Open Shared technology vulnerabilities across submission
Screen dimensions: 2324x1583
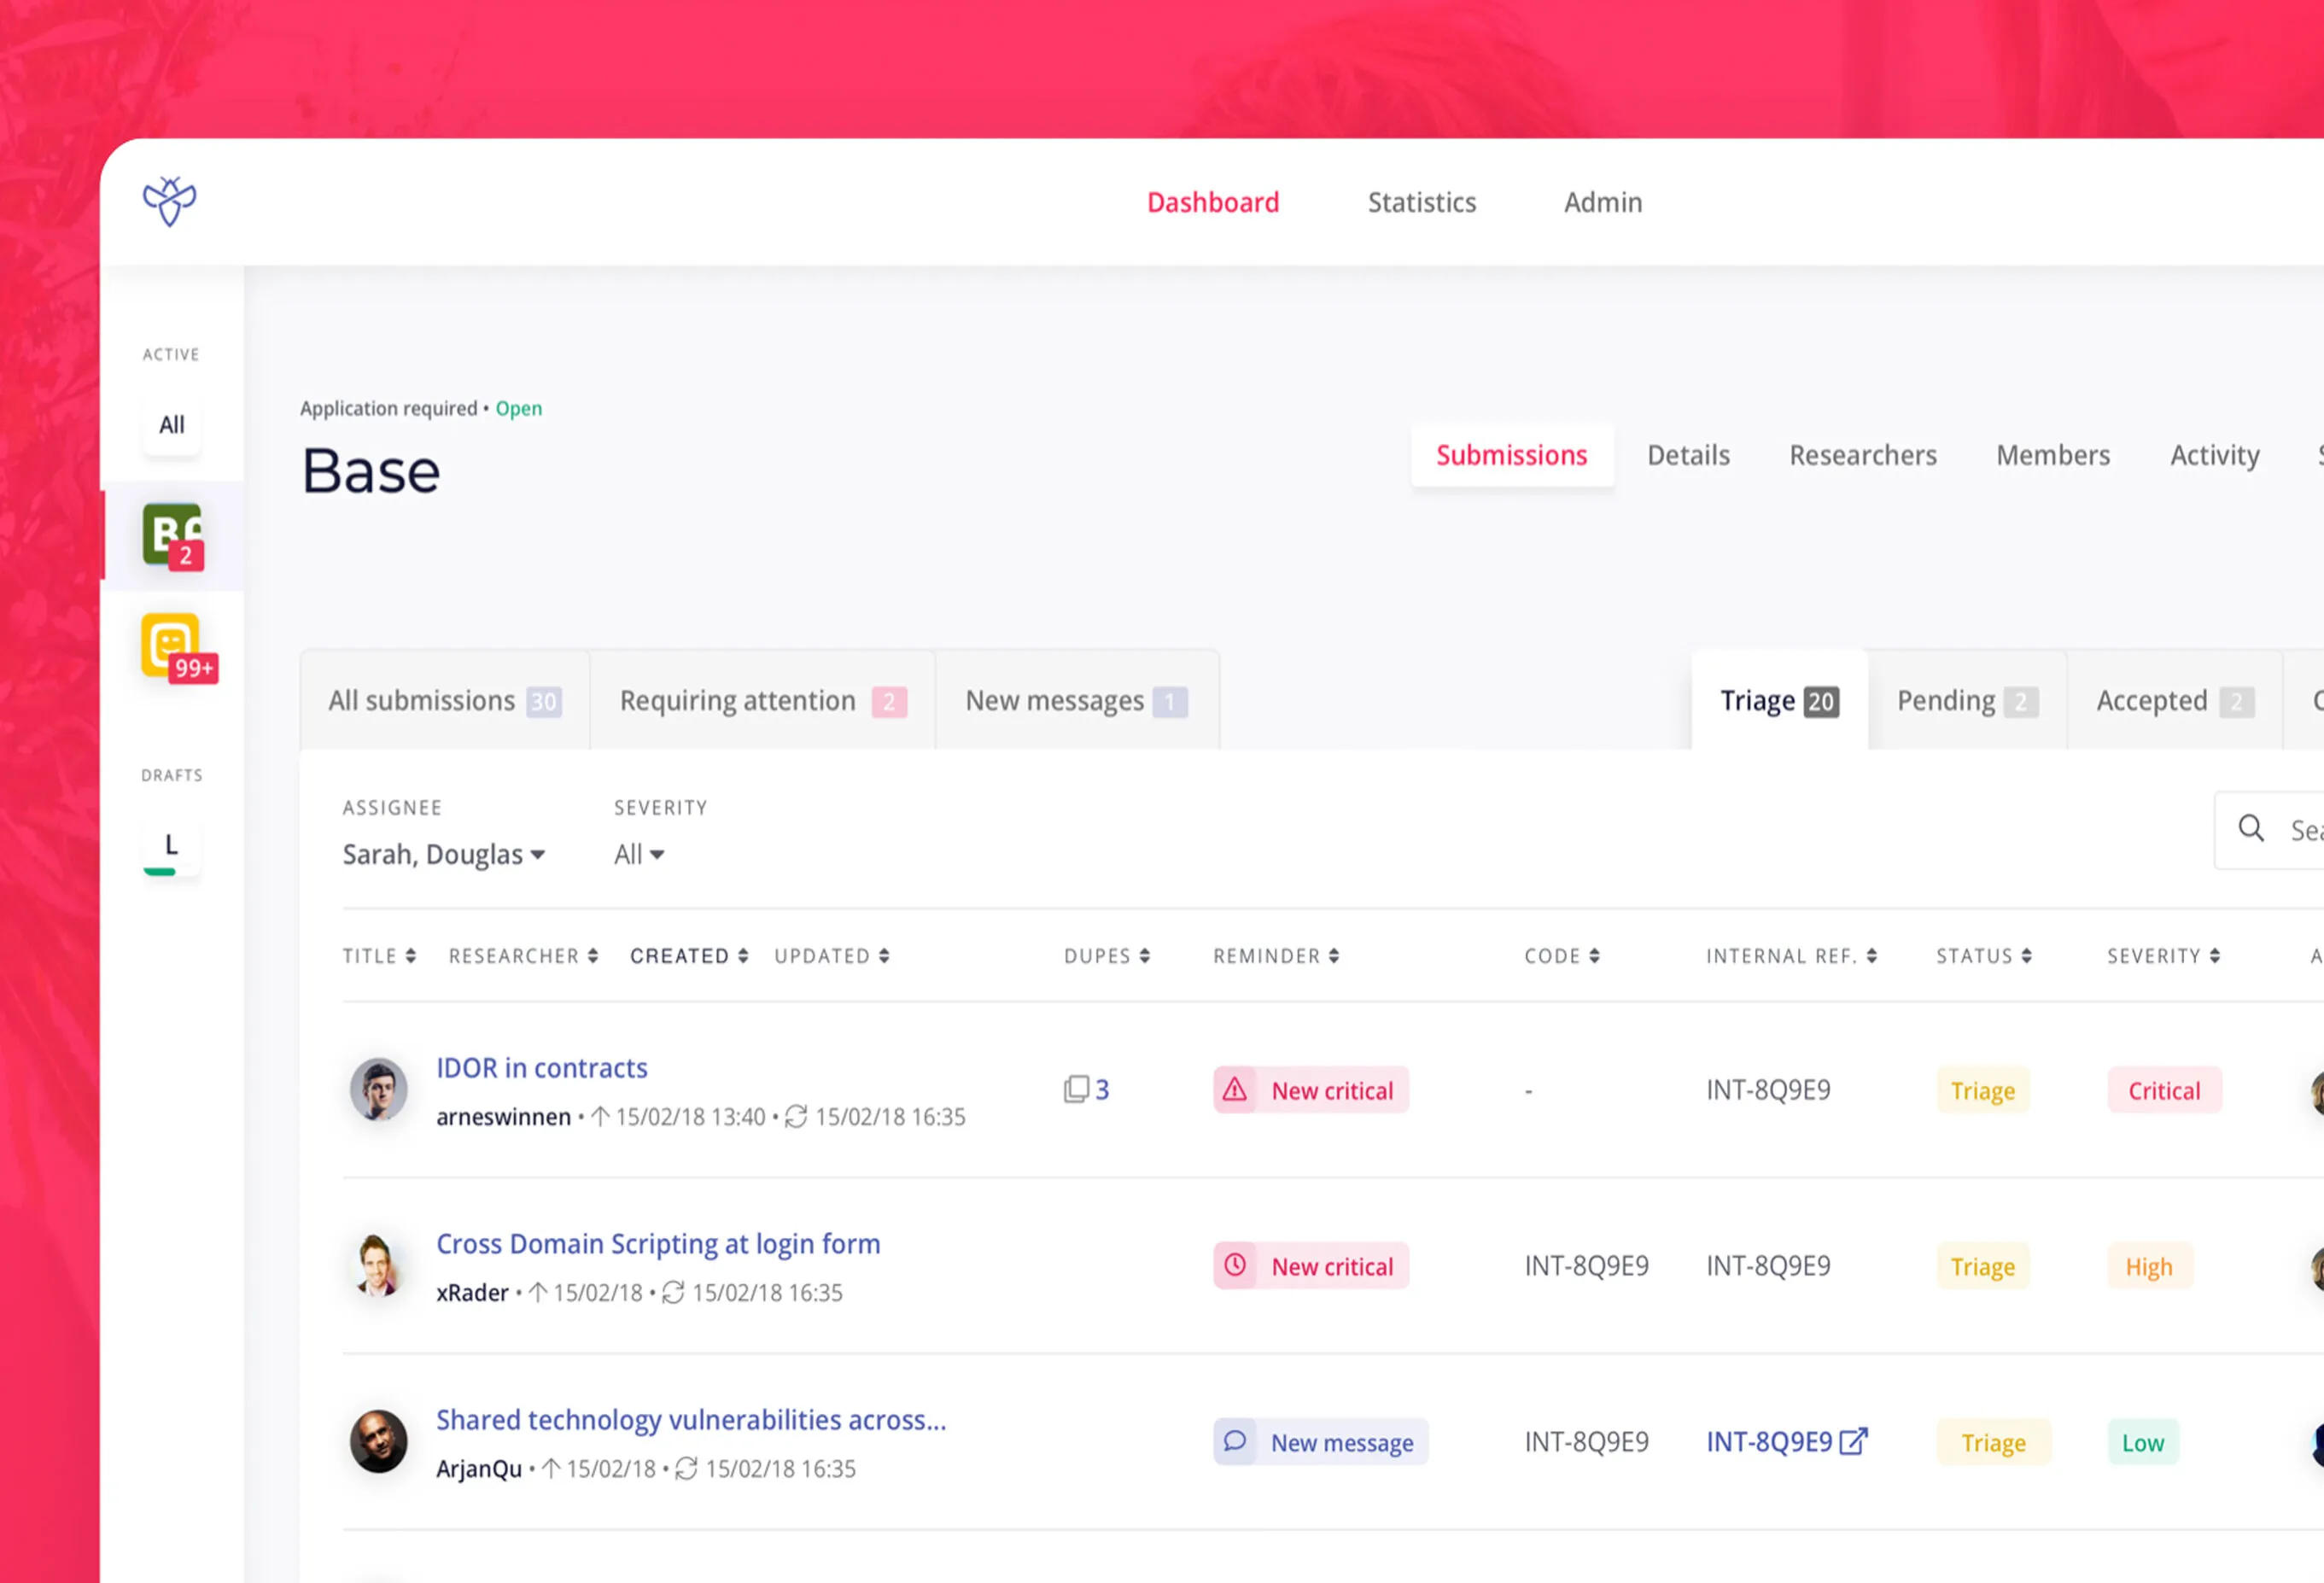click(691, 1419)
